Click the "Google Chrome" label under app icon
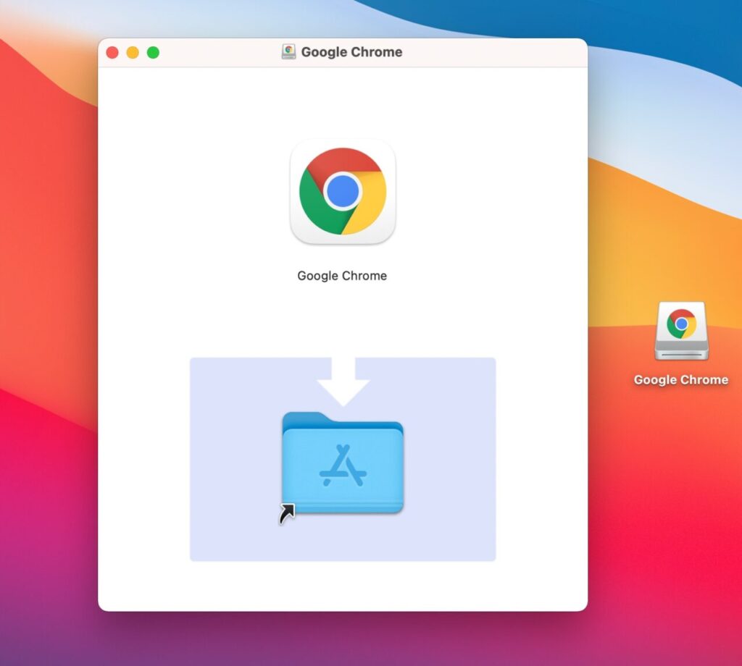The image size is (742, 666). click(x=342, y=276)
